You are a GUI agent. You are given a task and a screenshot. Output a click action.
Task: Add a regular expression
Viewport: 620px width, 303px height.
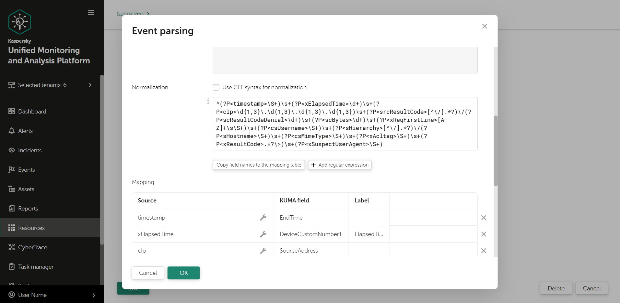point(340,165)
